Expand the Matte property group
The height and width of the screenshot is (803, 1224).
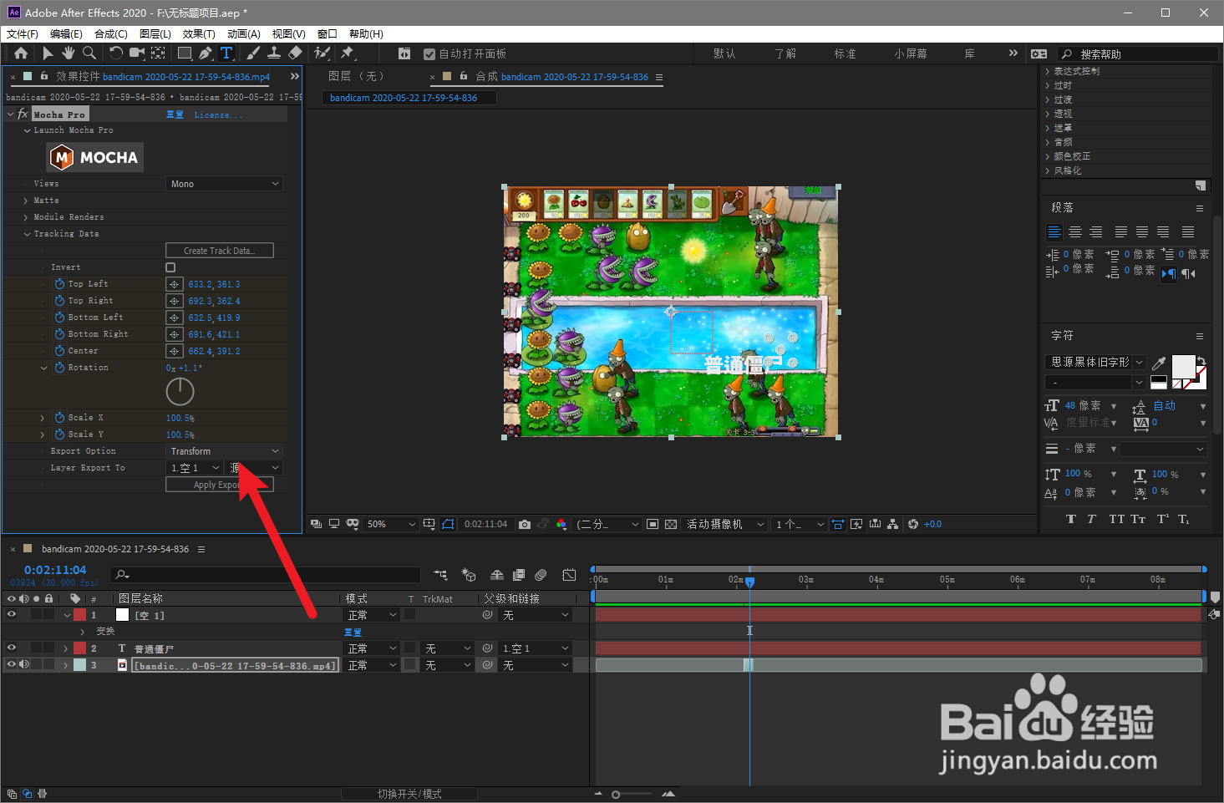[26, 201]
